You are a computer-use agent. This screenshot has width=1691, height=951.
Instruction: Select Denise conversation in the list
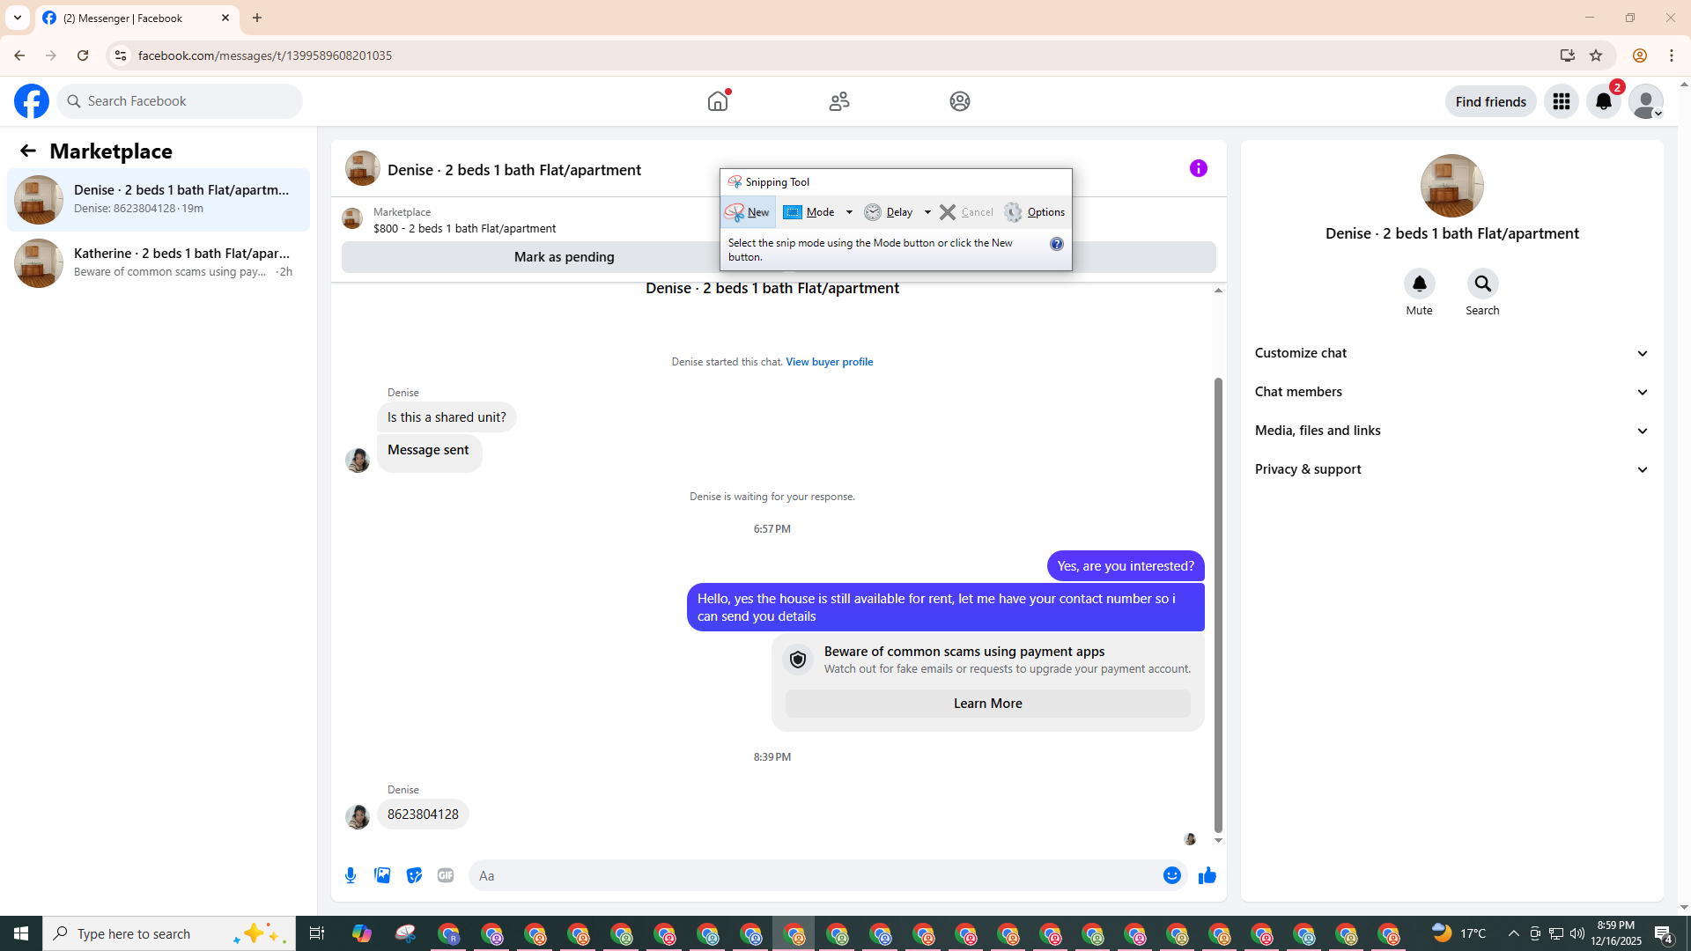159,200
